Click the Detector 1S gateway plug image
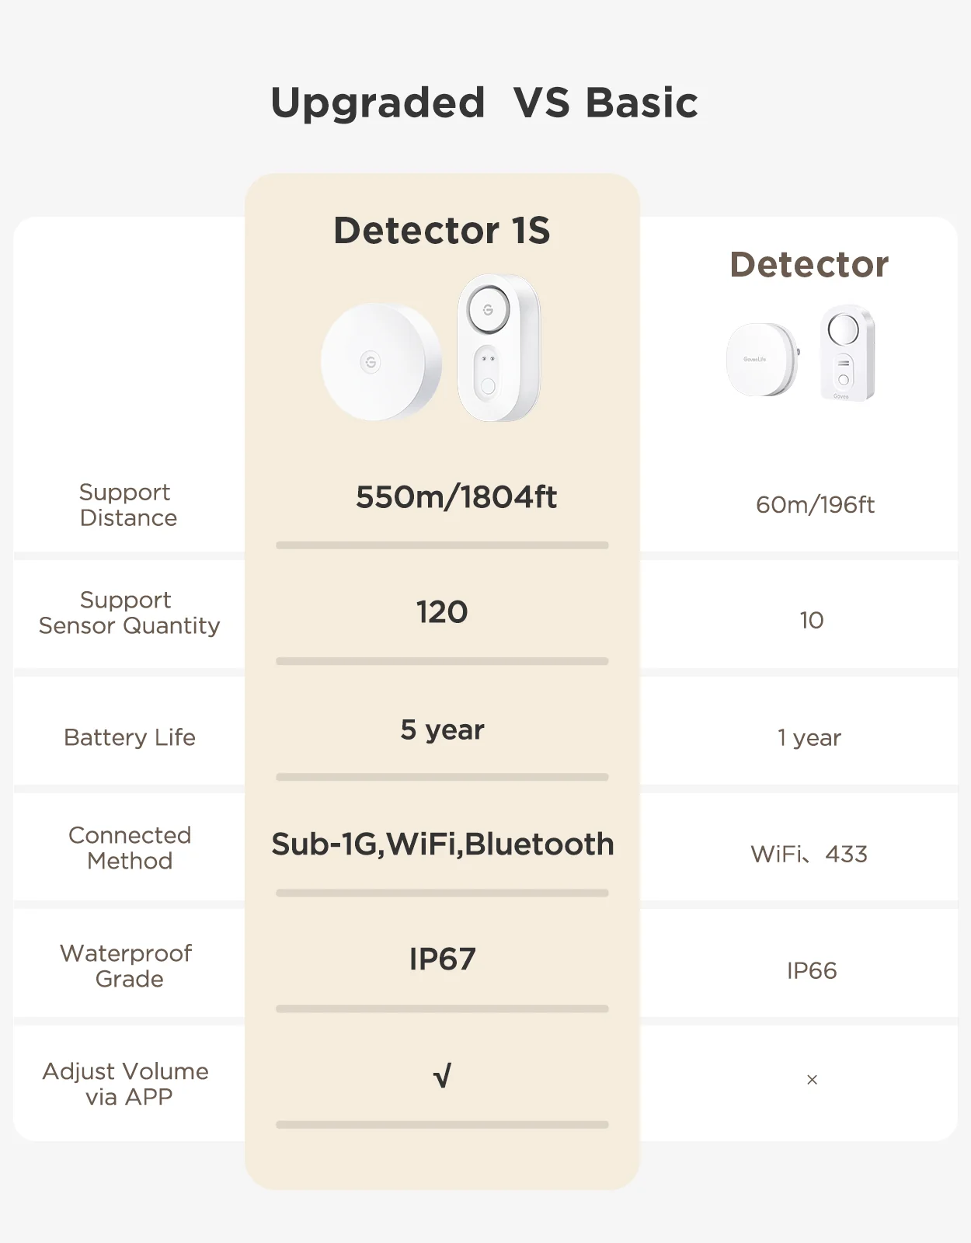971x1243 pixels. (499, 348)
